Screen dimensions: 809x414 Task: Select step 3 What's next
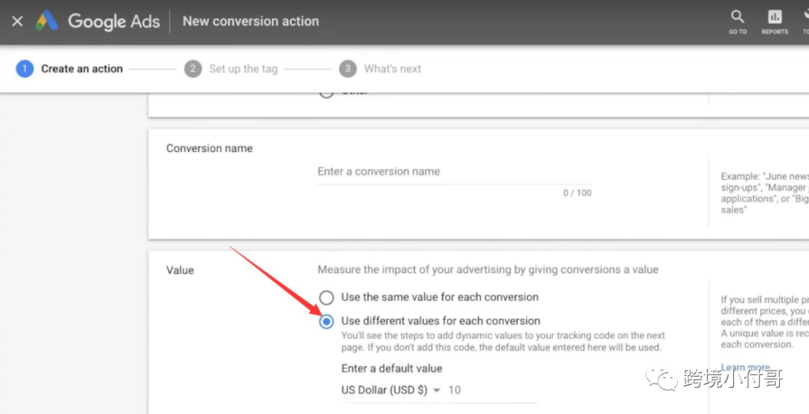(x=381, y=69)
